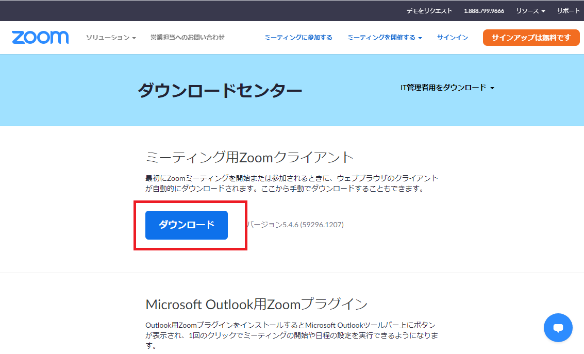Viewport: 584px width, 354px height.
Task: Expand the リソース dropdown
Action: tap(530, 11)
